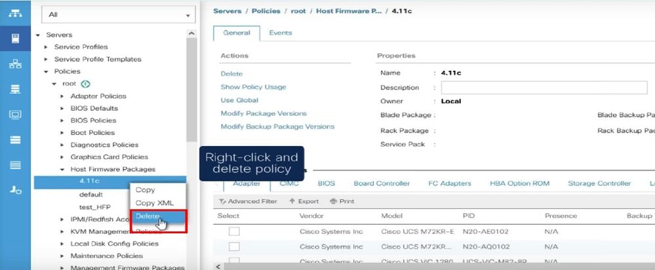The height and width of the screenshot is (270, 655).
Task: Expand Local Disk Config Policies node
Action: (62, 244)
